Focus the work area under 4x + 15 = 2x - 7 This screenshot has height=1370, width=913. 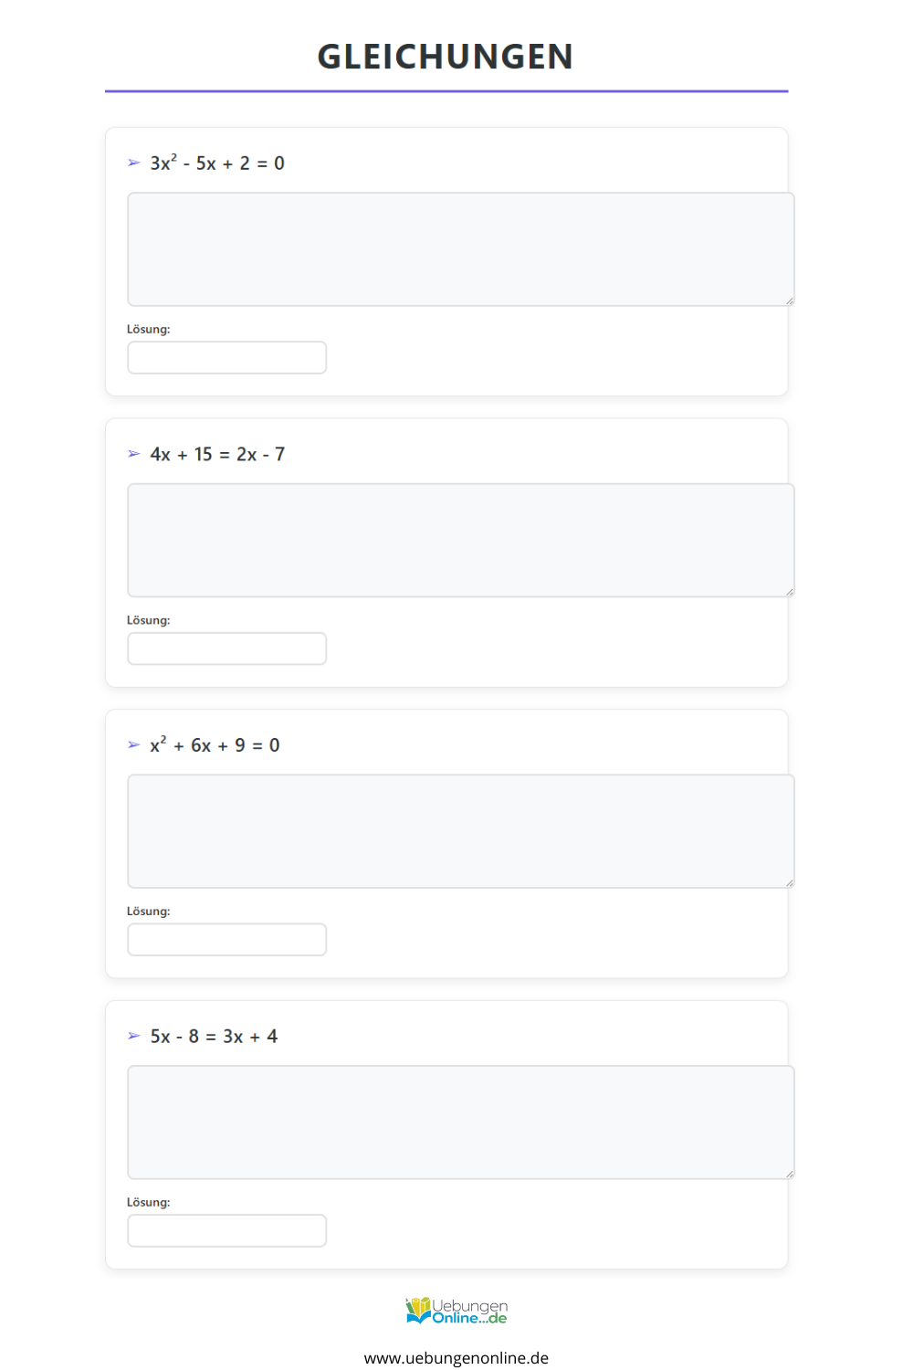[x=461, y=541]
